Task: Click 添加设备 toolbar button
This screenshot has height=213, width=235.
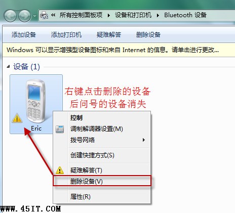Action: coord(24,35)
